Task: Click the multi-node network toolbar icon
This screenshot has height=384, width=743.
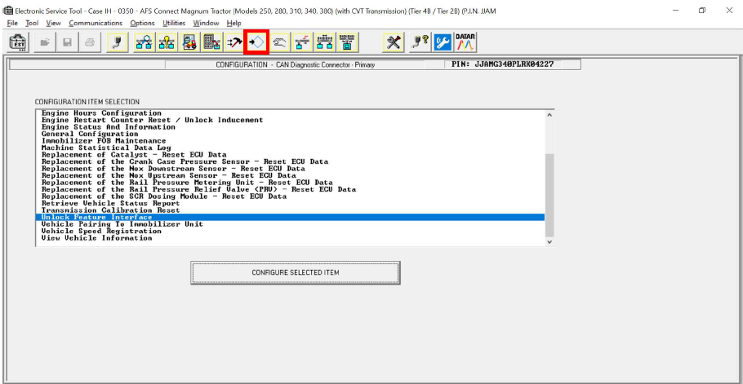Action: tap(325, 42)
